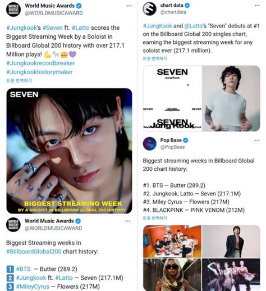
Task: Click verified badge on bottom World Music Awards tweet
Action: tap(78, 221)
